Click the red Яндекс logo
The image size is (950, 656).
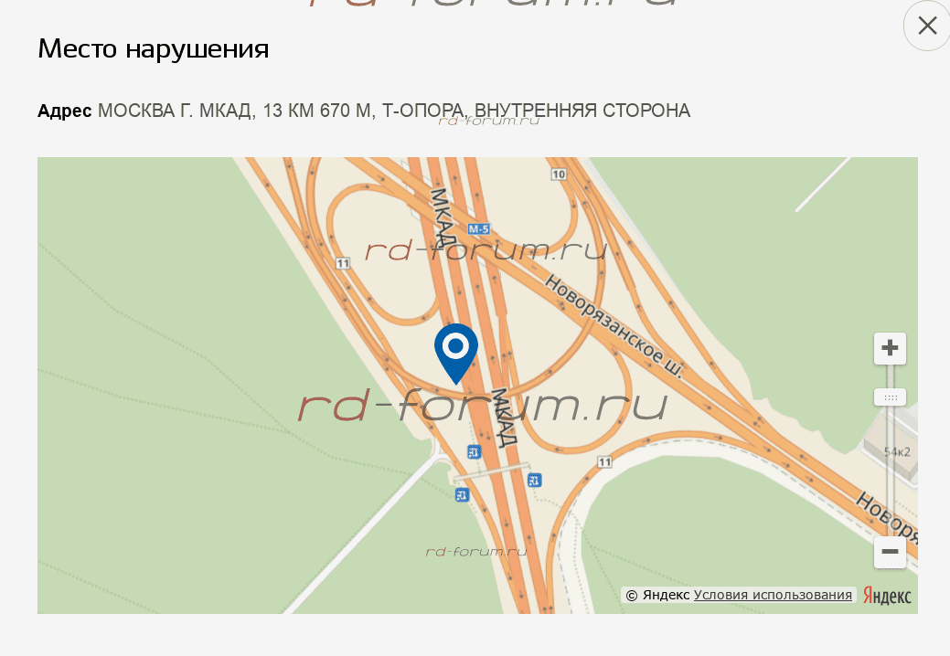point(886,596)
